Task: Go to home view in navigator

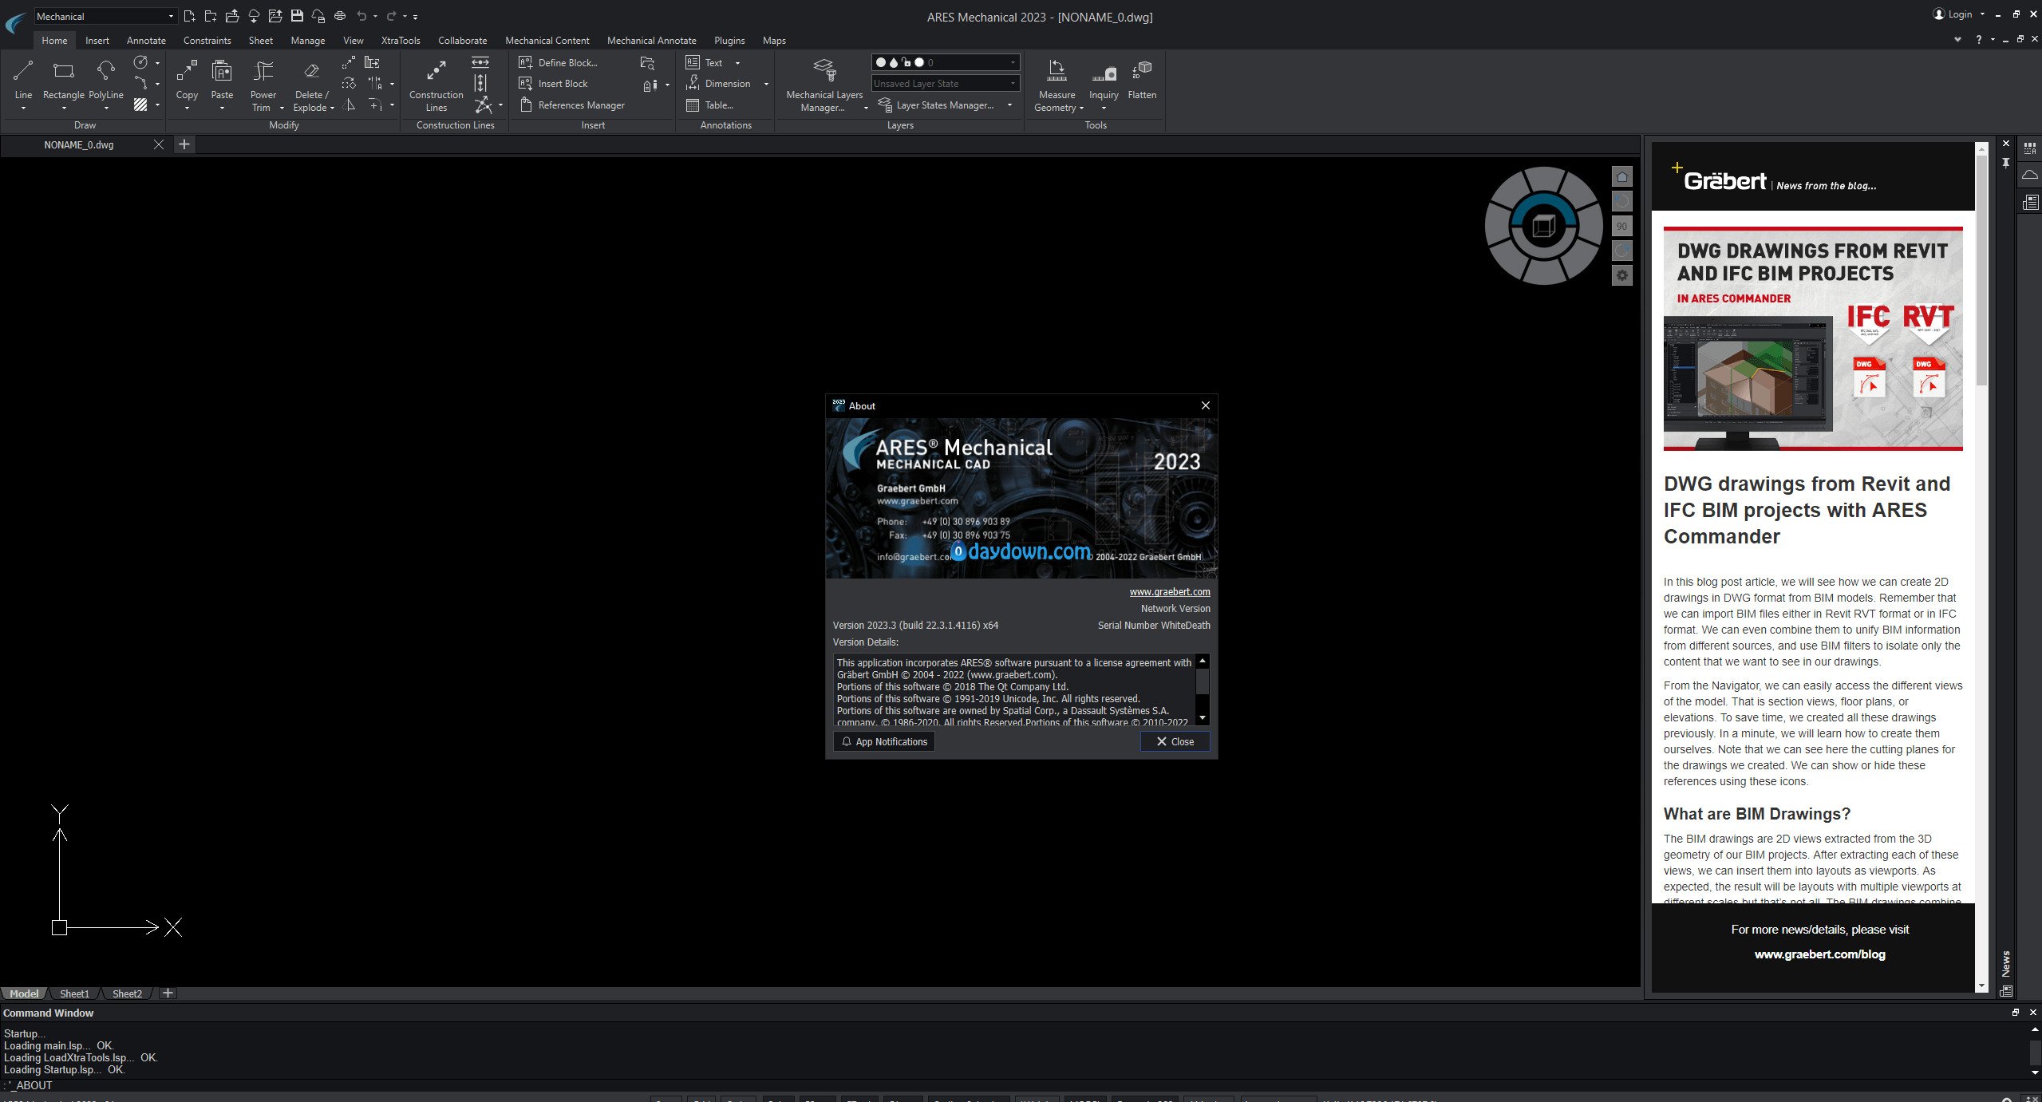Action: (x=1621, y=176)
